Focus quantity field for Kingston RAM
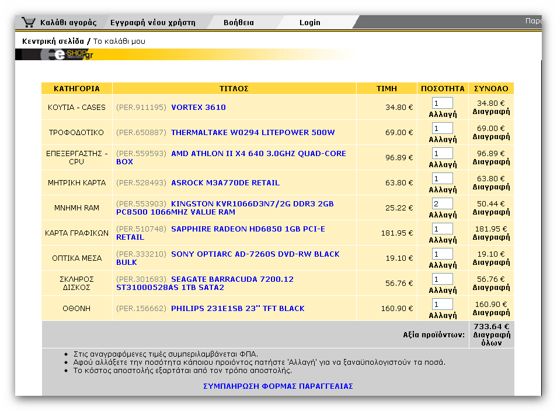 click(x=442, y=203)
